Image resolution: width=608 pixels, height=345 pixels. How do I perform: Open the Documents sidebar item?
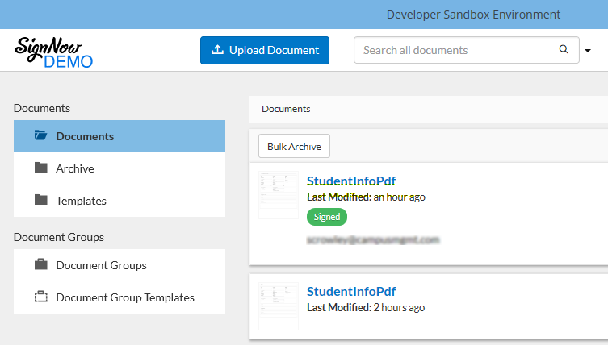[x=85, y=136]
